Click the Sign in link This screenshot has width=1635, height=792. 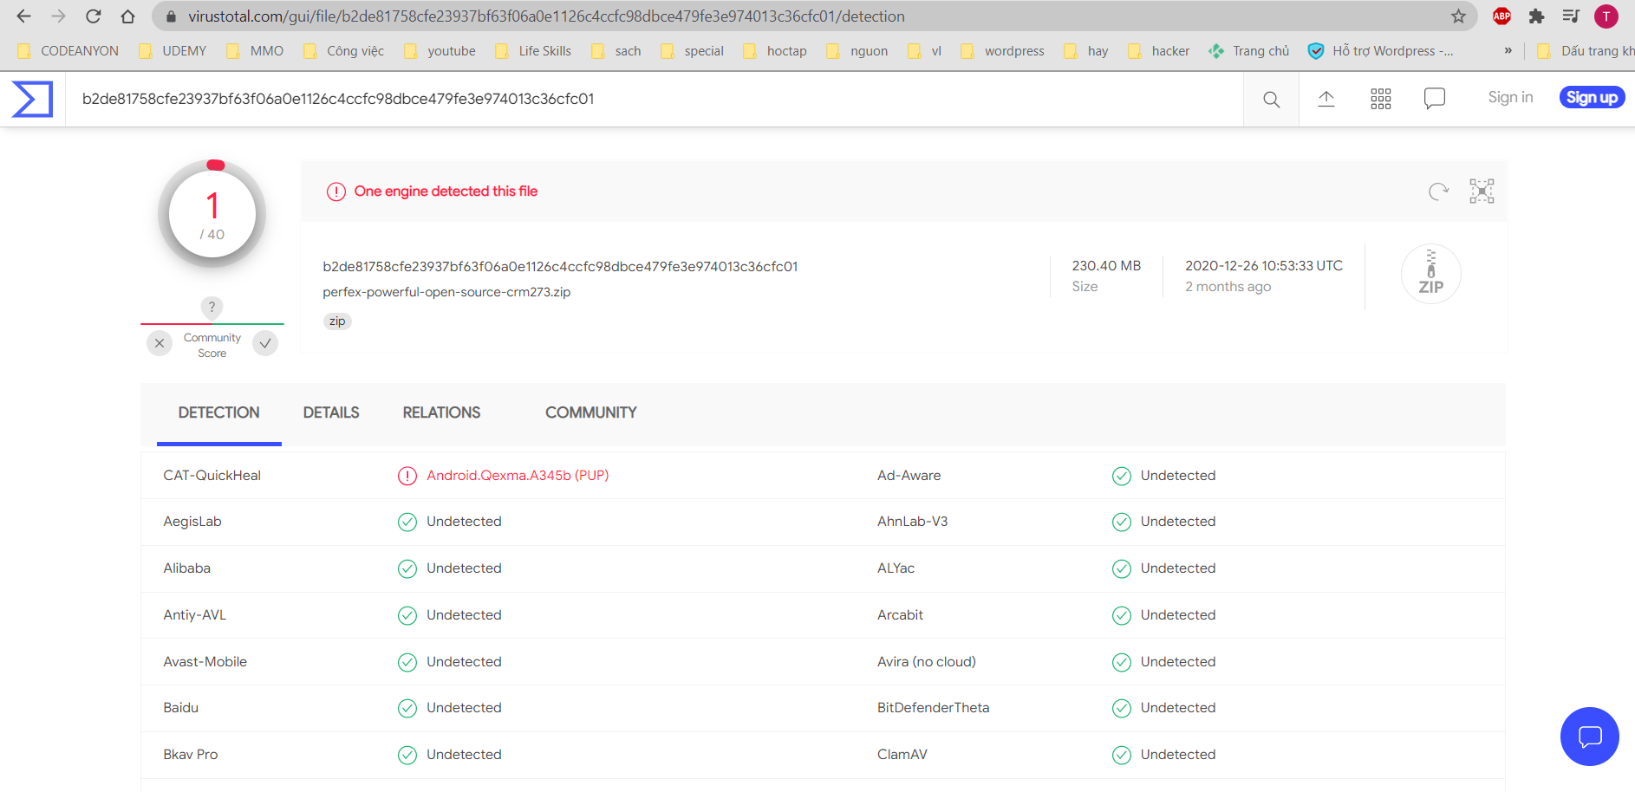point(1510,97)
